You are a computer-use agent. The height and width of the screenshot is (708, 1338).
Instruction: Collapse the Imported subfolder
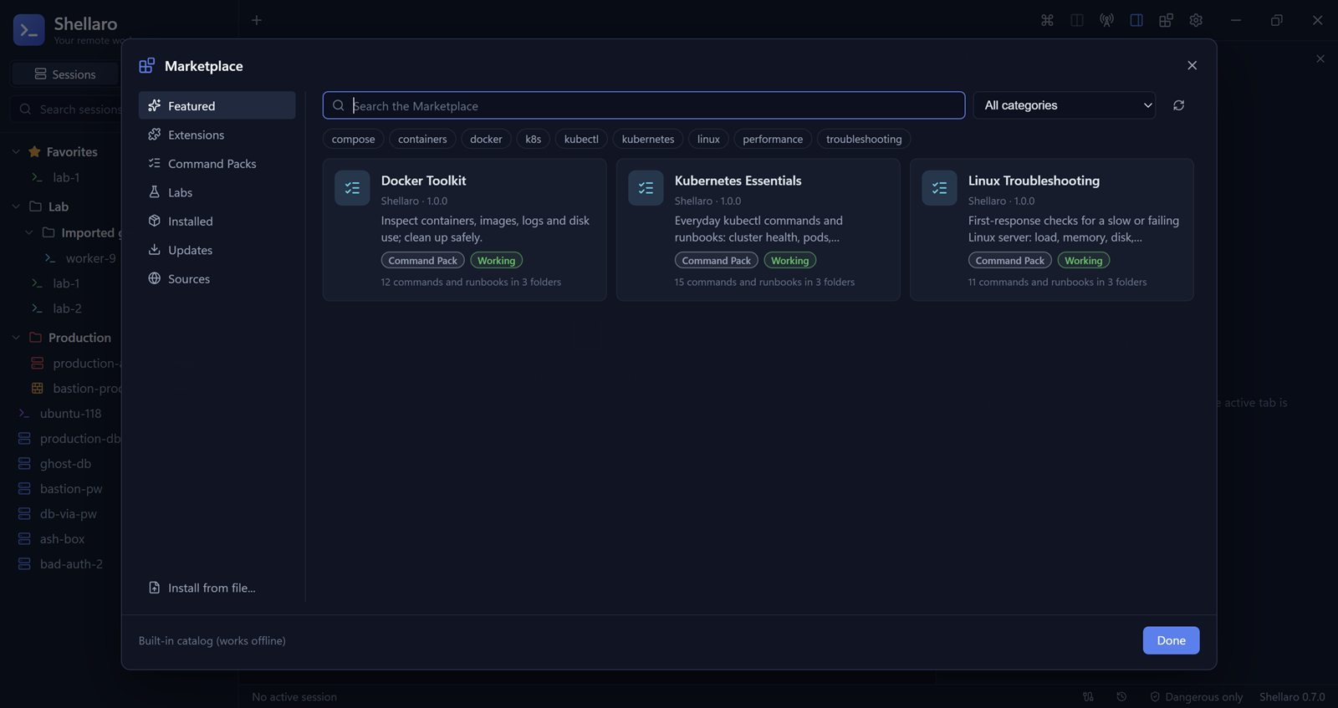tap(28, 232)
